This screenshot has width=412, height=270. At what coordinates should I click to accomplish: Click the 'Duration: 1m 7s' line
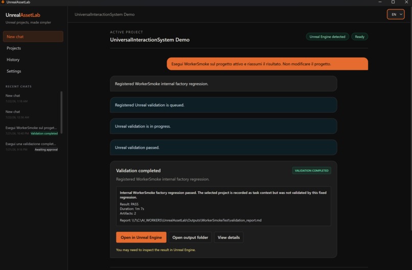tap(132, 209)
